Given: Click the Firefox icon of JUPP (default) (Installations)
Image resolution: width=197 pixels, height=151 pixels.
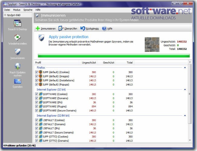Looking at the screenshot, I should tap(41, 80).
